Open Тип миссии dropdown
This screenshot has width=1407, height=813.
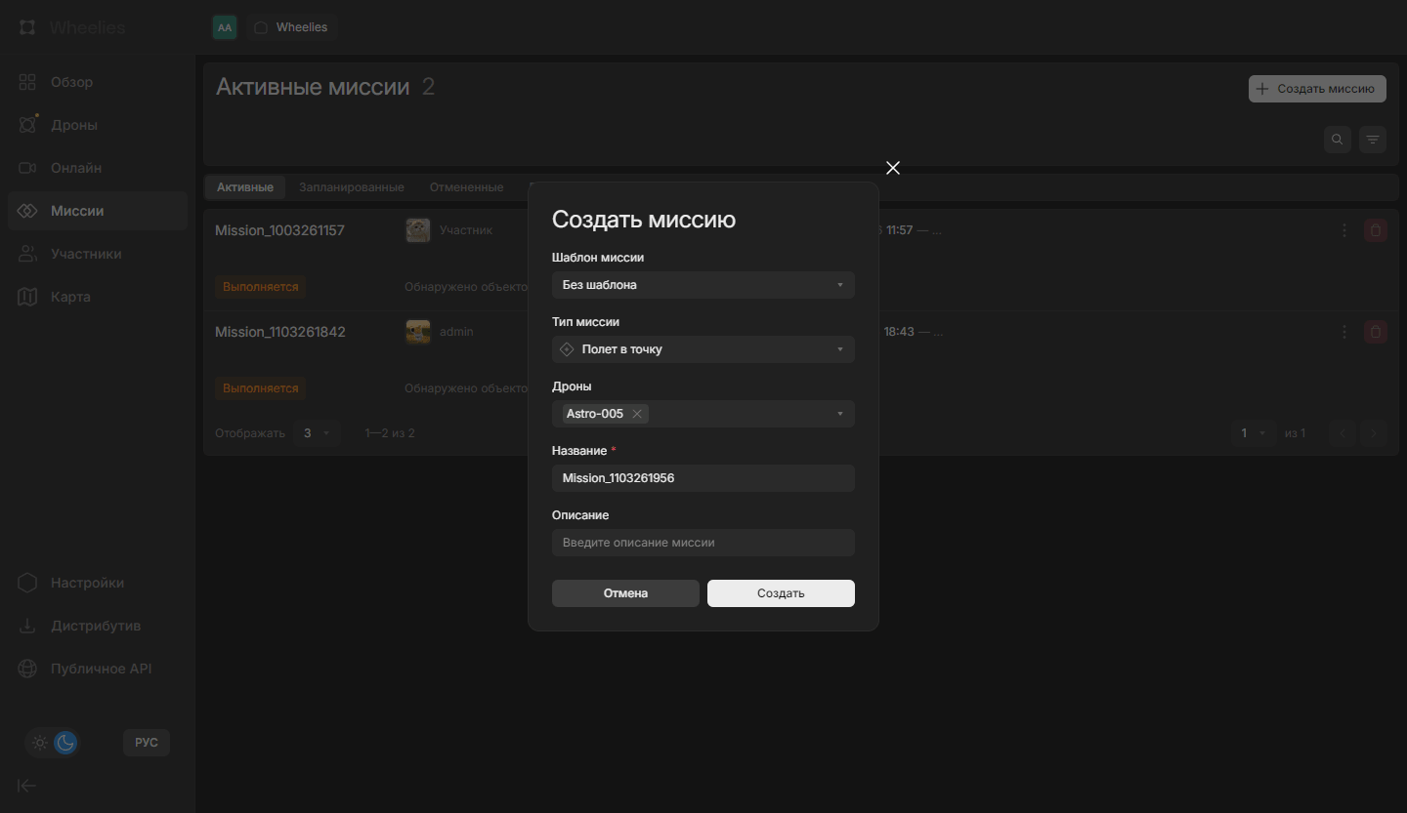point(703,349)
